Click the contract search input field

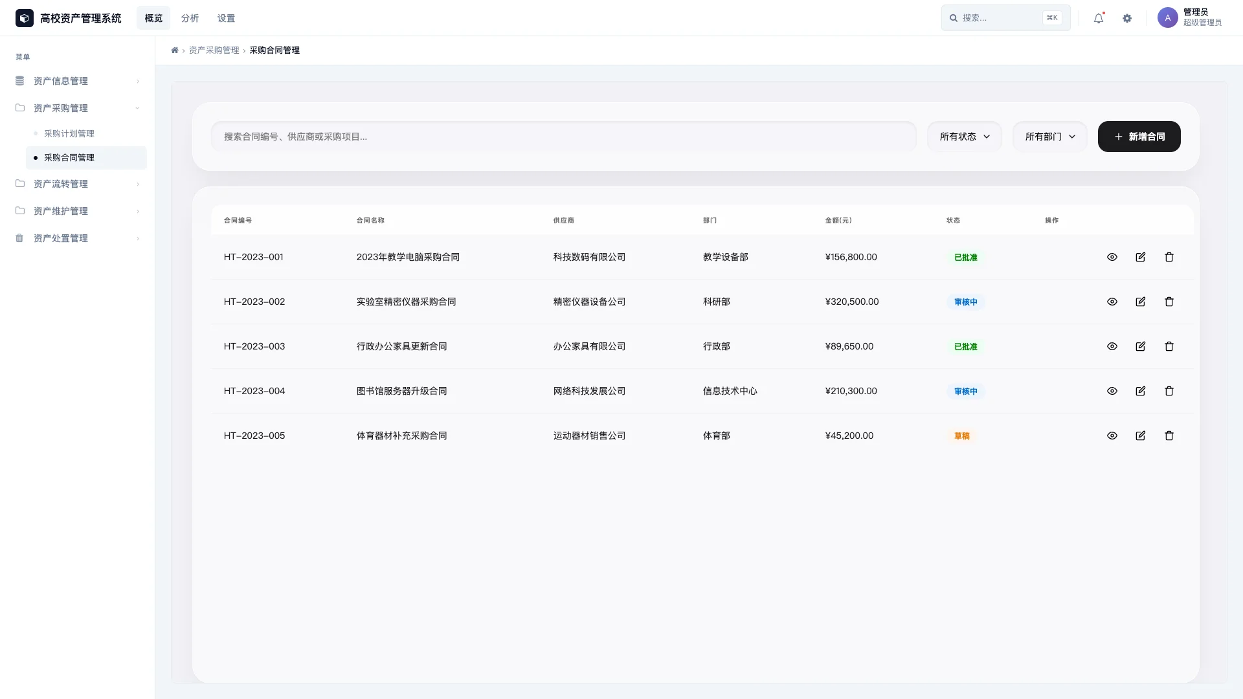click(563, 137)
